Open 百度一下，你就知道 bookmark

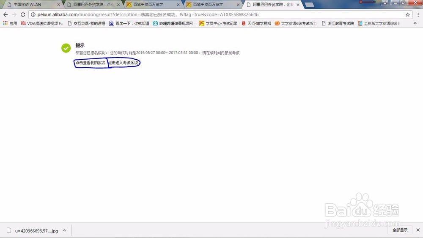point(129,23)
